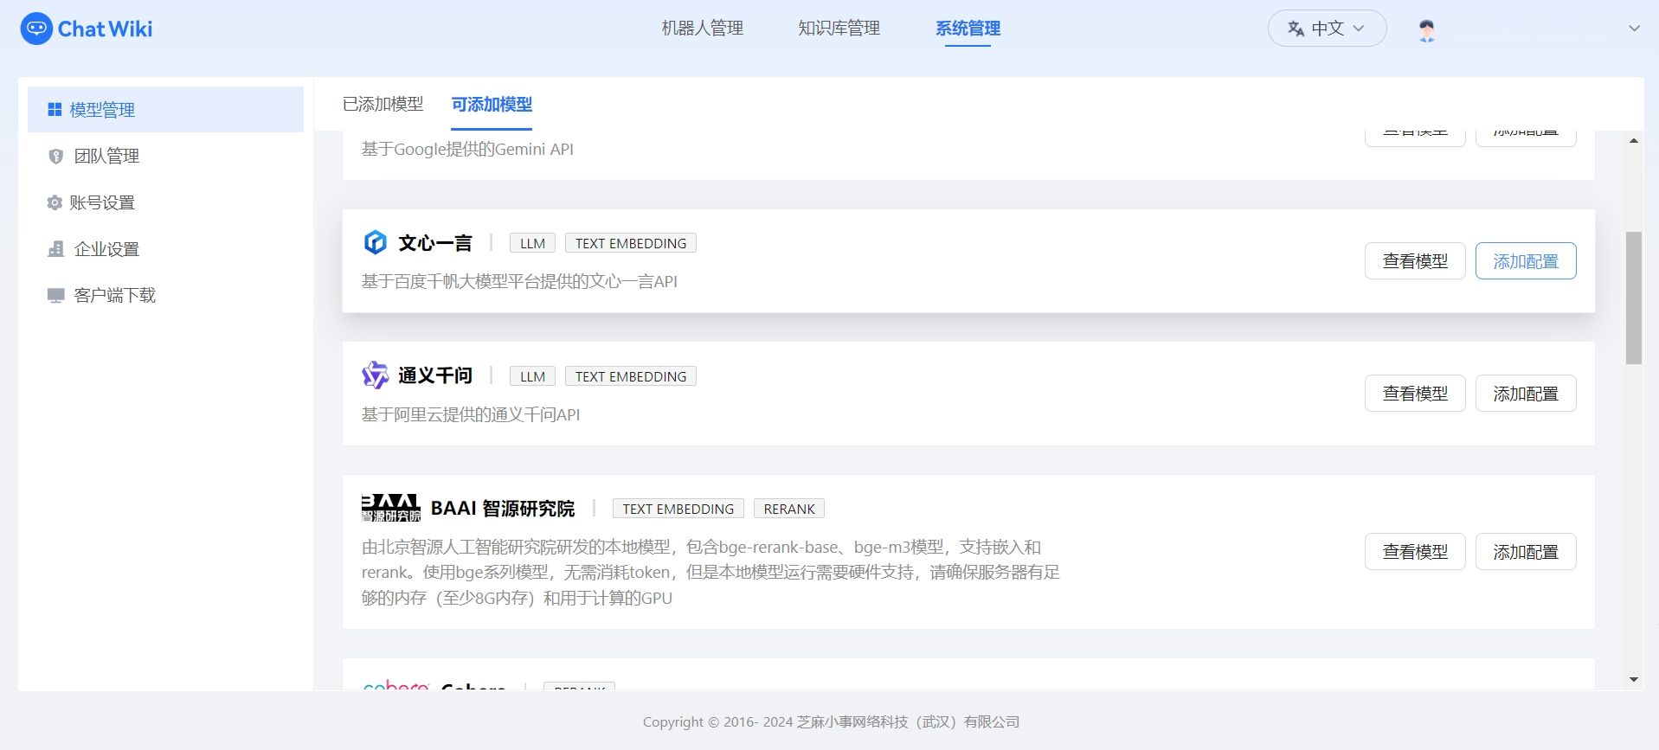Click the scrollbar up arrow
Screen dimensions: 1659x750
(x=1634, y=140)
